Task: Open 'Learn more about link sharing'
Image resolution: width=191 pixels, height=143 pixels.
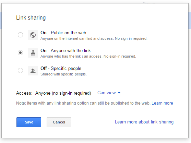Action: point(144,122)
